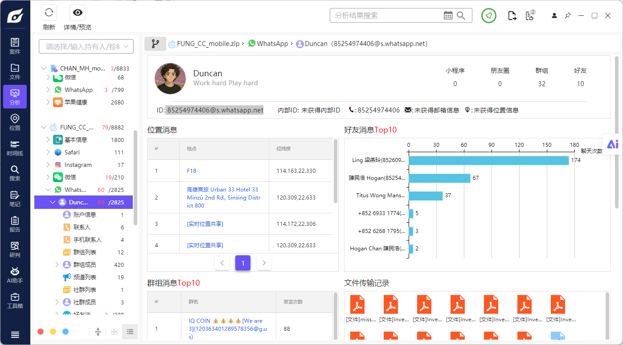623x345 pixels.
Task: Open the hamburger menu at sidebar bottom
Action: coord(15,335)
